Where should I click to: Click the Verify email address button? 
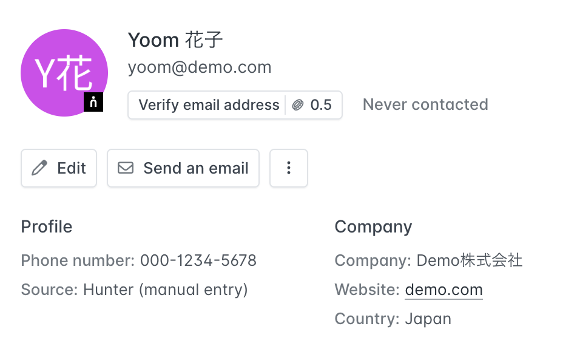tap(209, 105)
